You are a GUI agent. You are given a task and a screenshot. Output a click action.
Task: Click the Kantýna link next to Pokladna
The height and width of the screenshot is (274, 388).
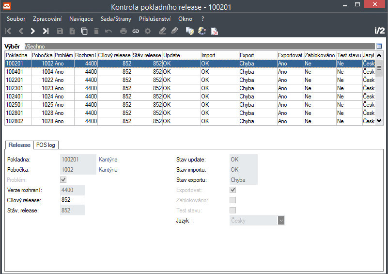tap(108, 160)
